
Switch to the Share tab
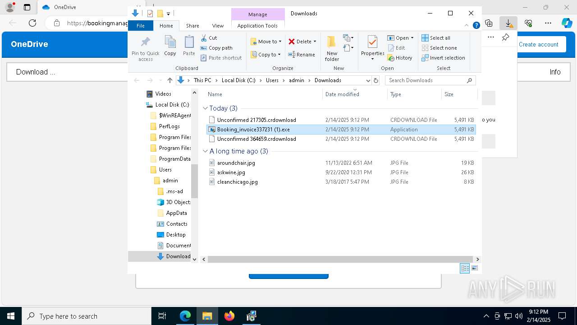(x=192, y=26)
